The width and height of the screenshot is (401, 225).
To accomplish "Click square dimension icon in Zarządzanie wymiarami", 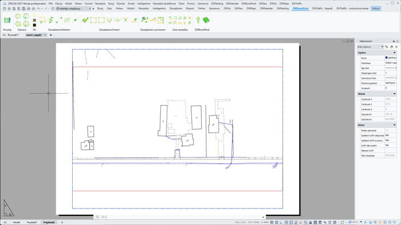I will (x=160, y=20).
